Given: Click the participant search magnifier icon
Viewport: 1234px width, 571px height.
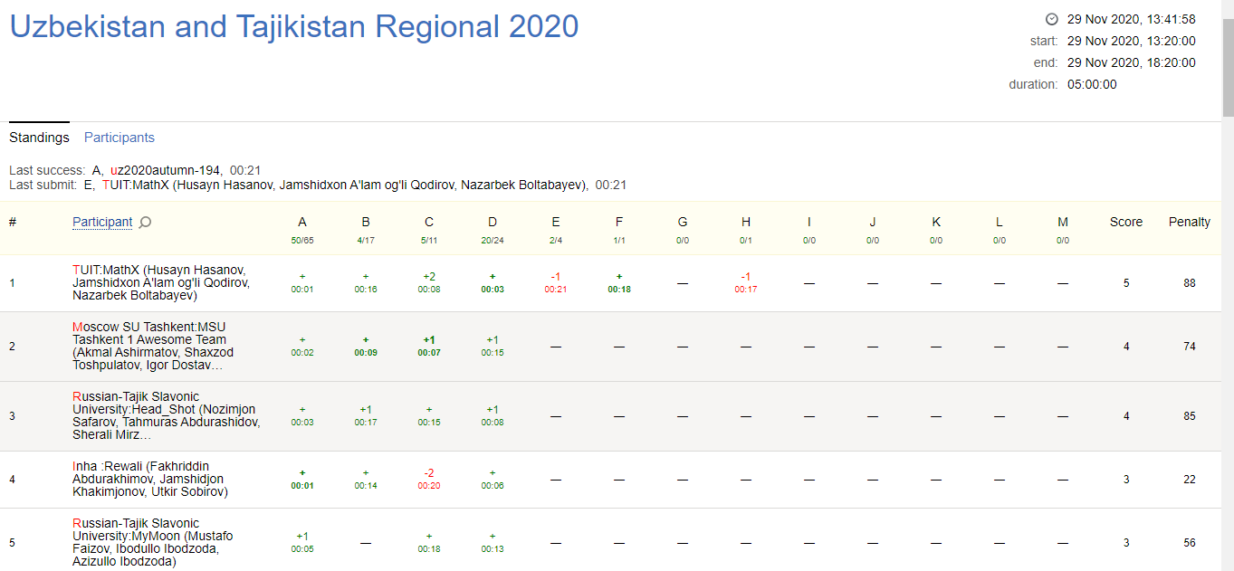Looking at the screenshot, I should [x=145, y=222].
